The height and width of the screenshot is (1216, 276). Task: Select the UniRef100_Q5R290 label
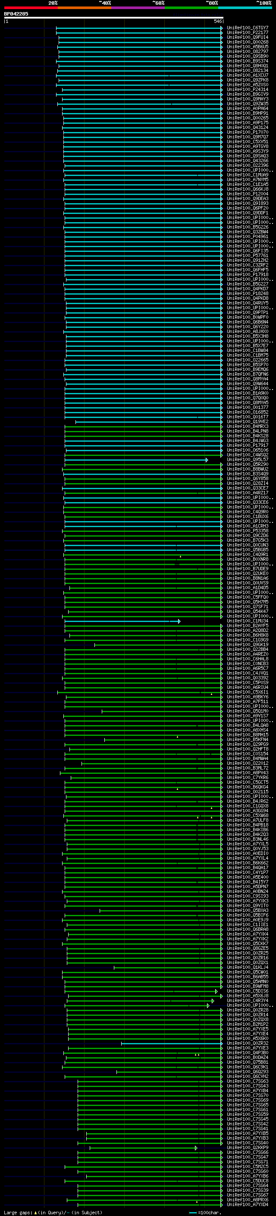[248, 464]
